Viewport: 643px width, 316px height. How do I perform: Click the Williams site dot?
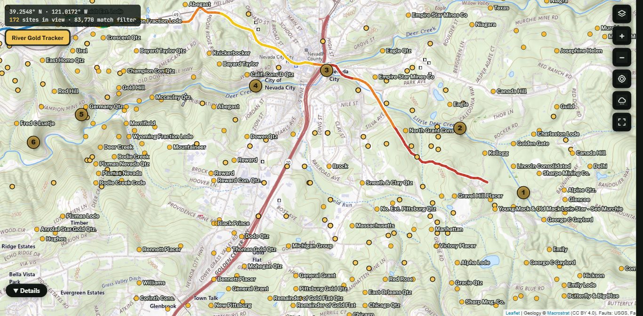click(x=139, y=283)
